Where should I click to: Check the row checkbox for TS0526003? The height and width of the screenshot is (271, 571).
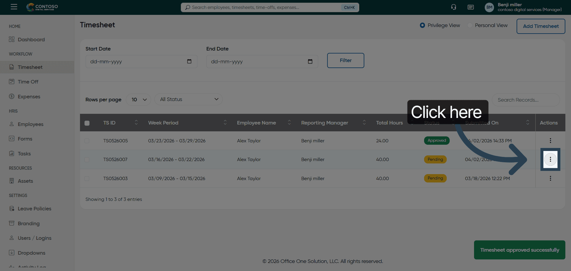[x=87, y=179]
